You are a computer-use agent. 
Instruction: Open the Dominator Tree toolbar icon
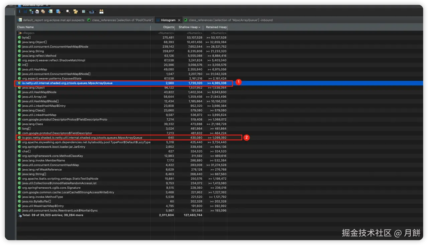coord(31,11)
